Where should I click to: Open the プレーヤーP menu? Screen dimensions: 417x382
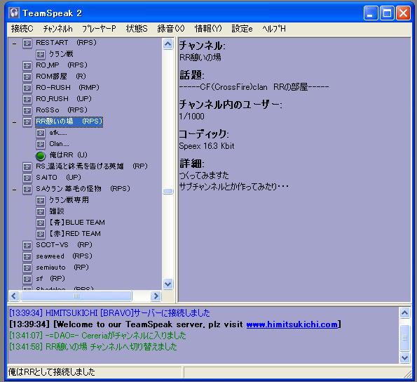[99, 29]
